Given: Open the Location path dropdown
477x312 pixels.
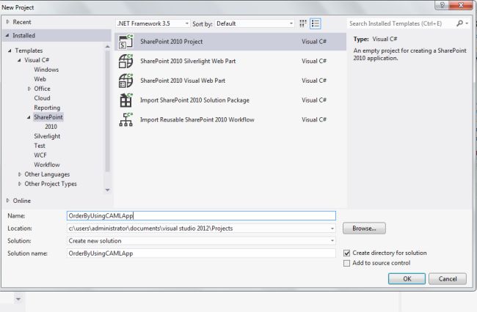Looking at the screenshot, I should [332, 229].
